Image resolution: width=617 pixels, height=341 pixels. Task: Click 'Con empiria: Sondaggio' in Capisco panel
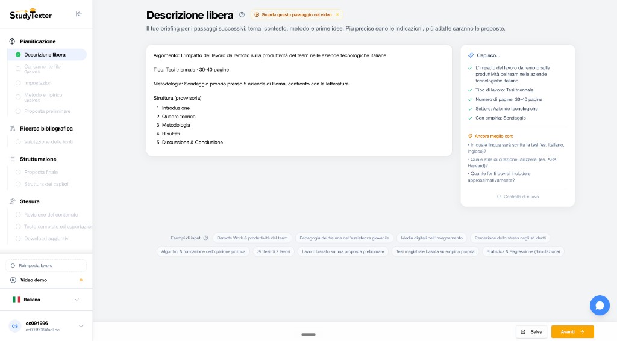click(501, 118)
